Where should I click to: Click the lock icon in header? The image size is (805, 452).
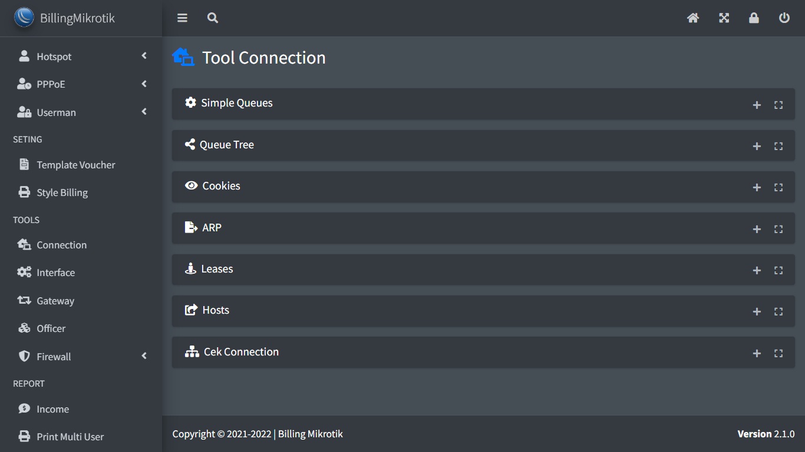tap(754, 18)
